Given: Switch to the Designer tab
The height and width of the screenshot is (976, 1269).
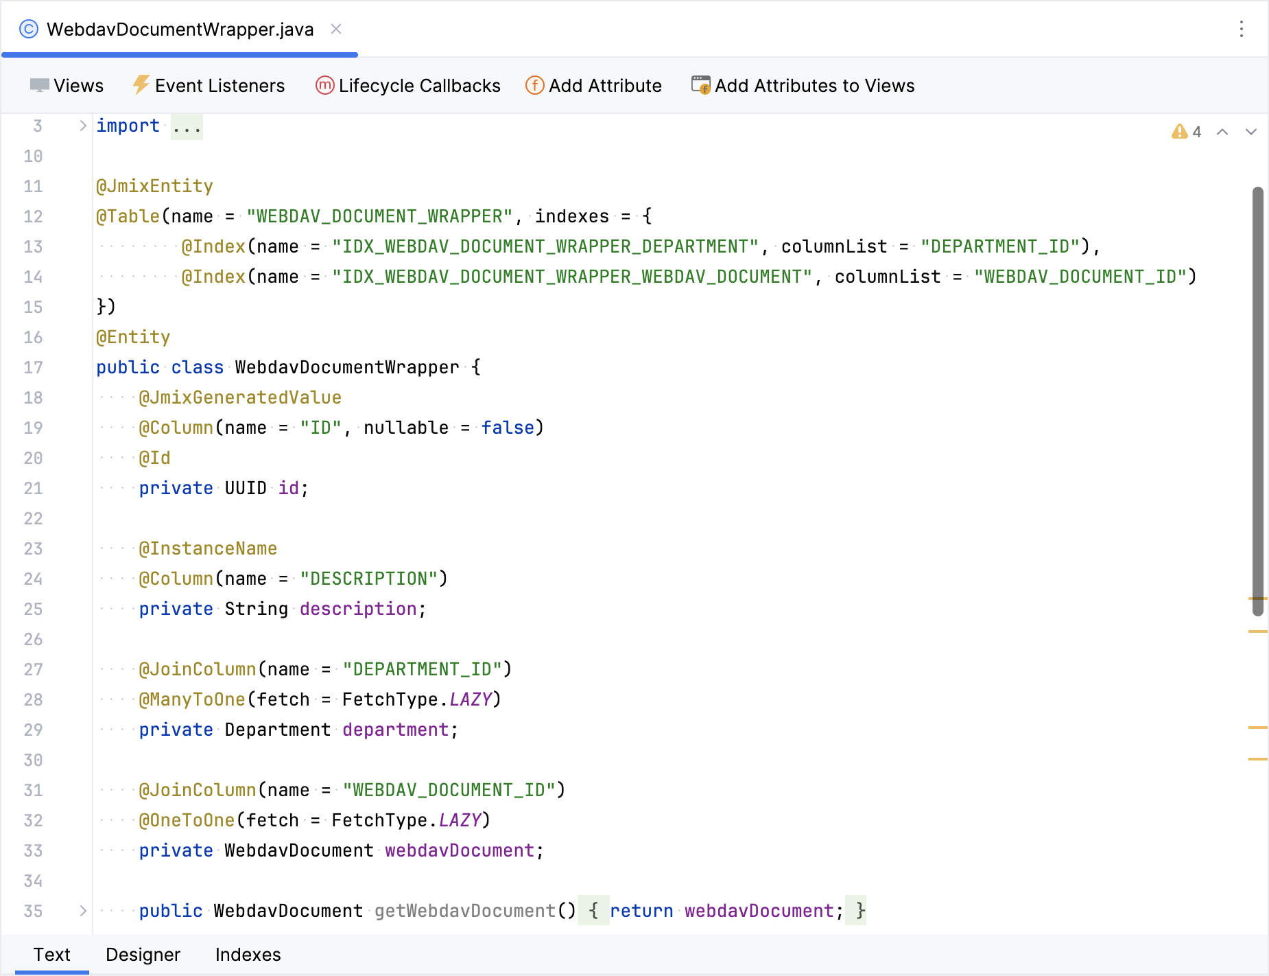Looking at the screenshot, I should (143, 954).
